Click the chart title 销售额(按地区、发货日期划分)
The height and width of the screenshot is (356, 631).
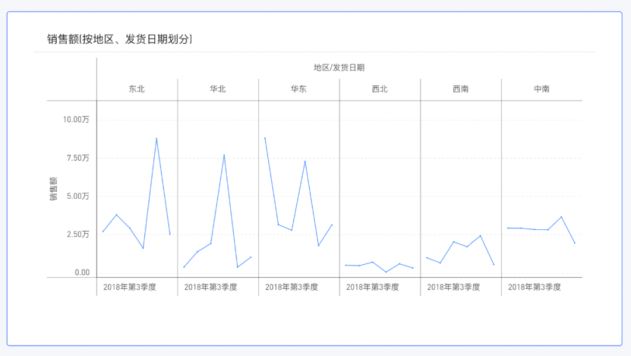point(120,39)
